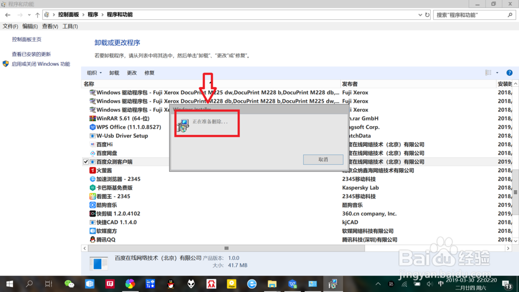Show hidden system tray icons chevron
Viewport: 519px width, 292px height.
pyautogui.click(x=378, y=284)
